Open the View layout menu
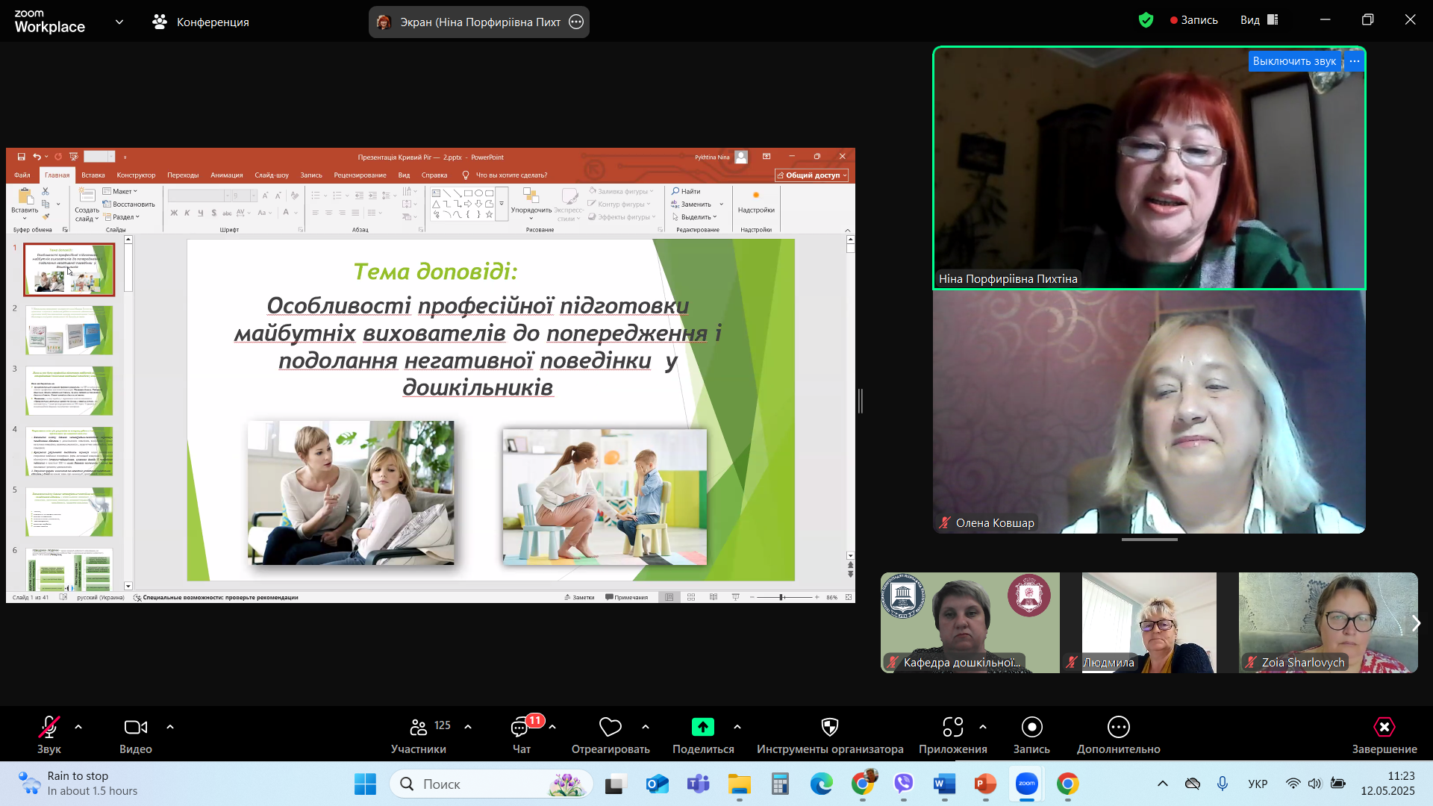The image size is (1433, 806). [1259, 20]
